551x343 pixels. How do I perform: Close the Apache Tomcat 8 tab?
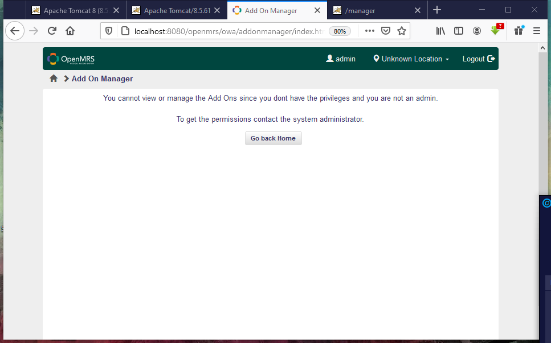(116, 10)
